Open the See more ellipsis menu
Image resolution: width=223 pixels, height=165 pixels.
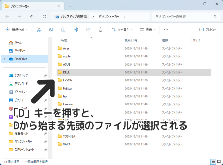[x=166, y=30]
